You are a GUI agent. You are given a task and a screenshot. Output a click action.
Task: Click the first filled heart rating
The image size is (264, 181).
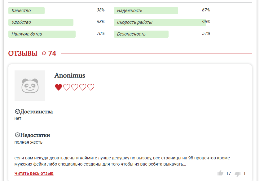[59, 87]
